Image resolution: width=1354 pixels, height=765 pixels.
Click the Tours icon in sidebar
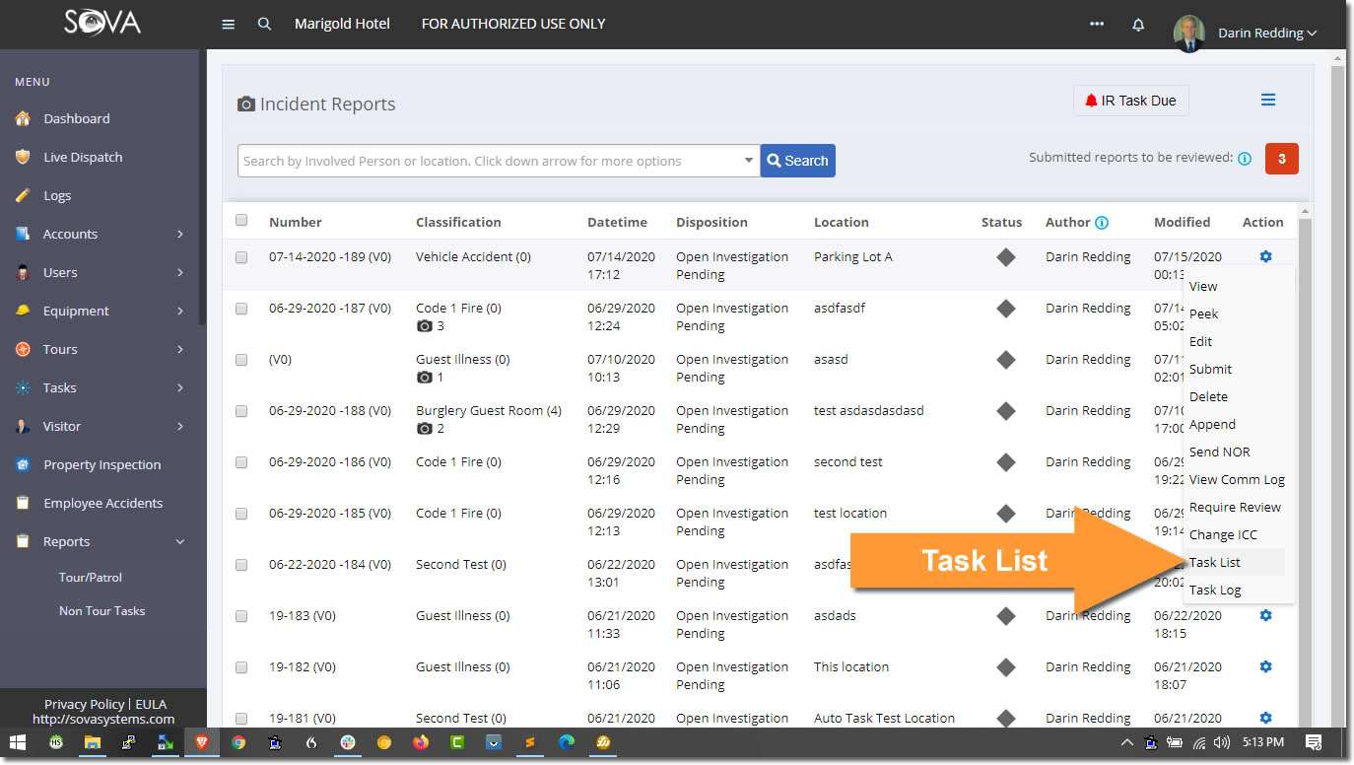pyautogui.click(x=23, y=349)
